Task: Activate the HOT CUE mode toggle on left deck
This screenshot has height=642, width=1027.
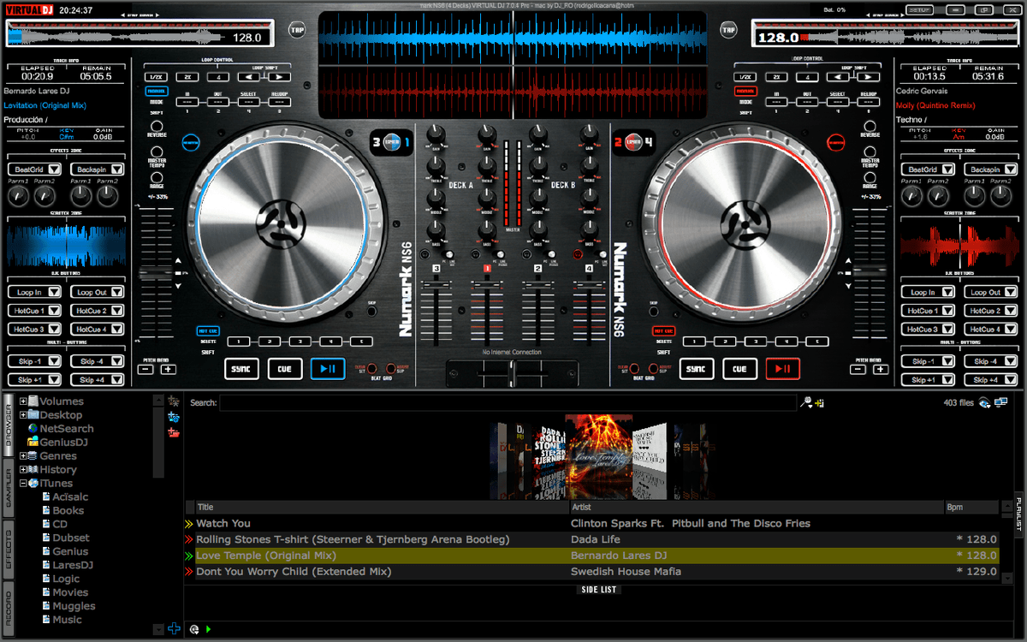Action: tap(208, 330)
